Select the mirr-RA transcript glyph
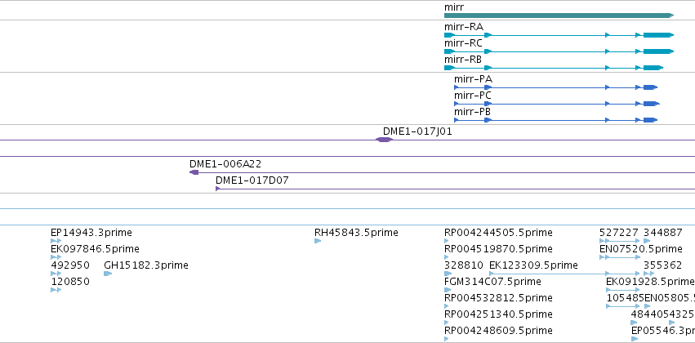 pos(559,35)
